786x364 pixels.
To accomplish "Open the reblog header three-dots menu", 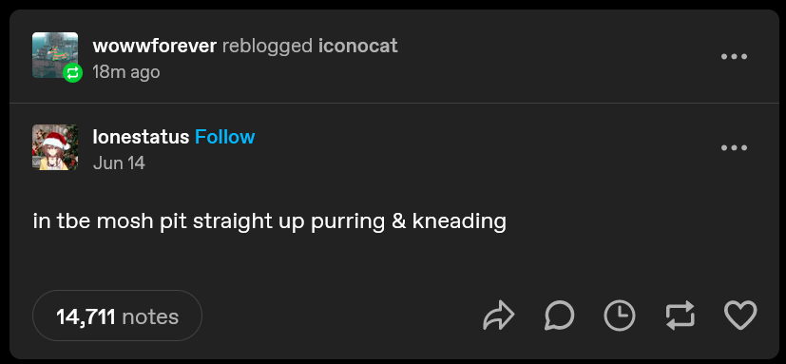I will click(x=734, y=57).
